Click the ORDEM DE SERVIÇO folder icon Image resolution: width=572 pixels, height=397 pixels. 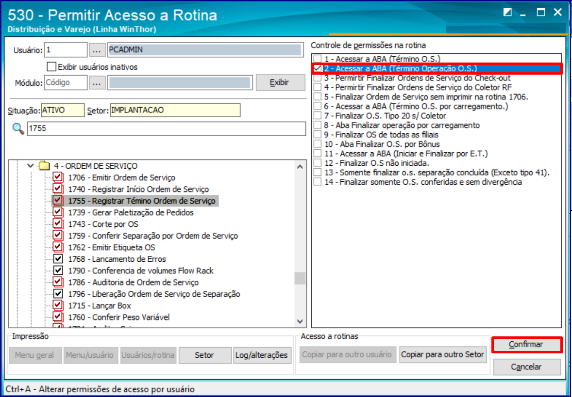tap(44, 166)
